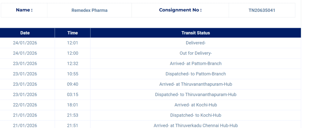Click the Time column header
Image resolution: width=313 pixels, height=128 pixels.
[x=72, y=33]
